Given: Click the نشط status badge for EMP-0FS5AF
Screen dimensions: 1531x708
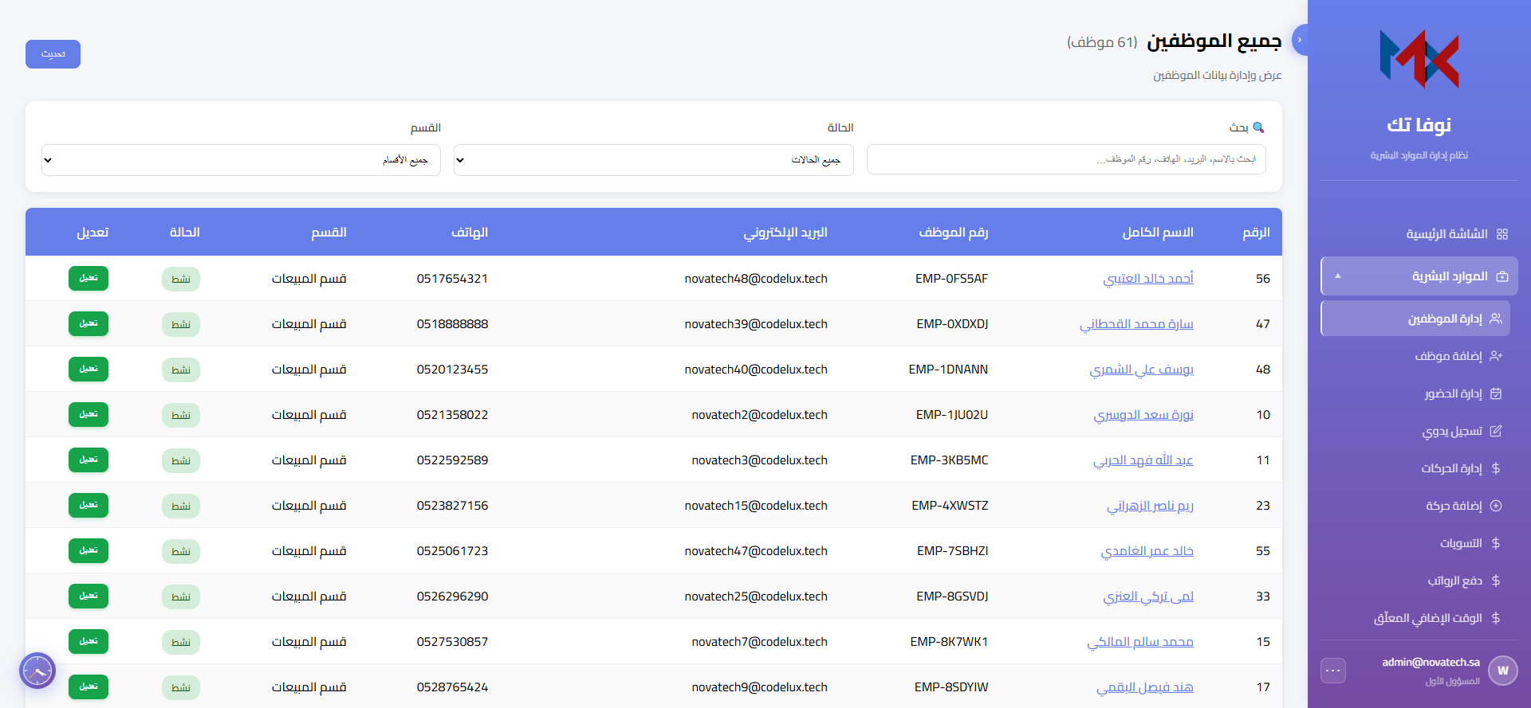Looking at the screenshot, I should pyautogui.click(x=181, y=279).
